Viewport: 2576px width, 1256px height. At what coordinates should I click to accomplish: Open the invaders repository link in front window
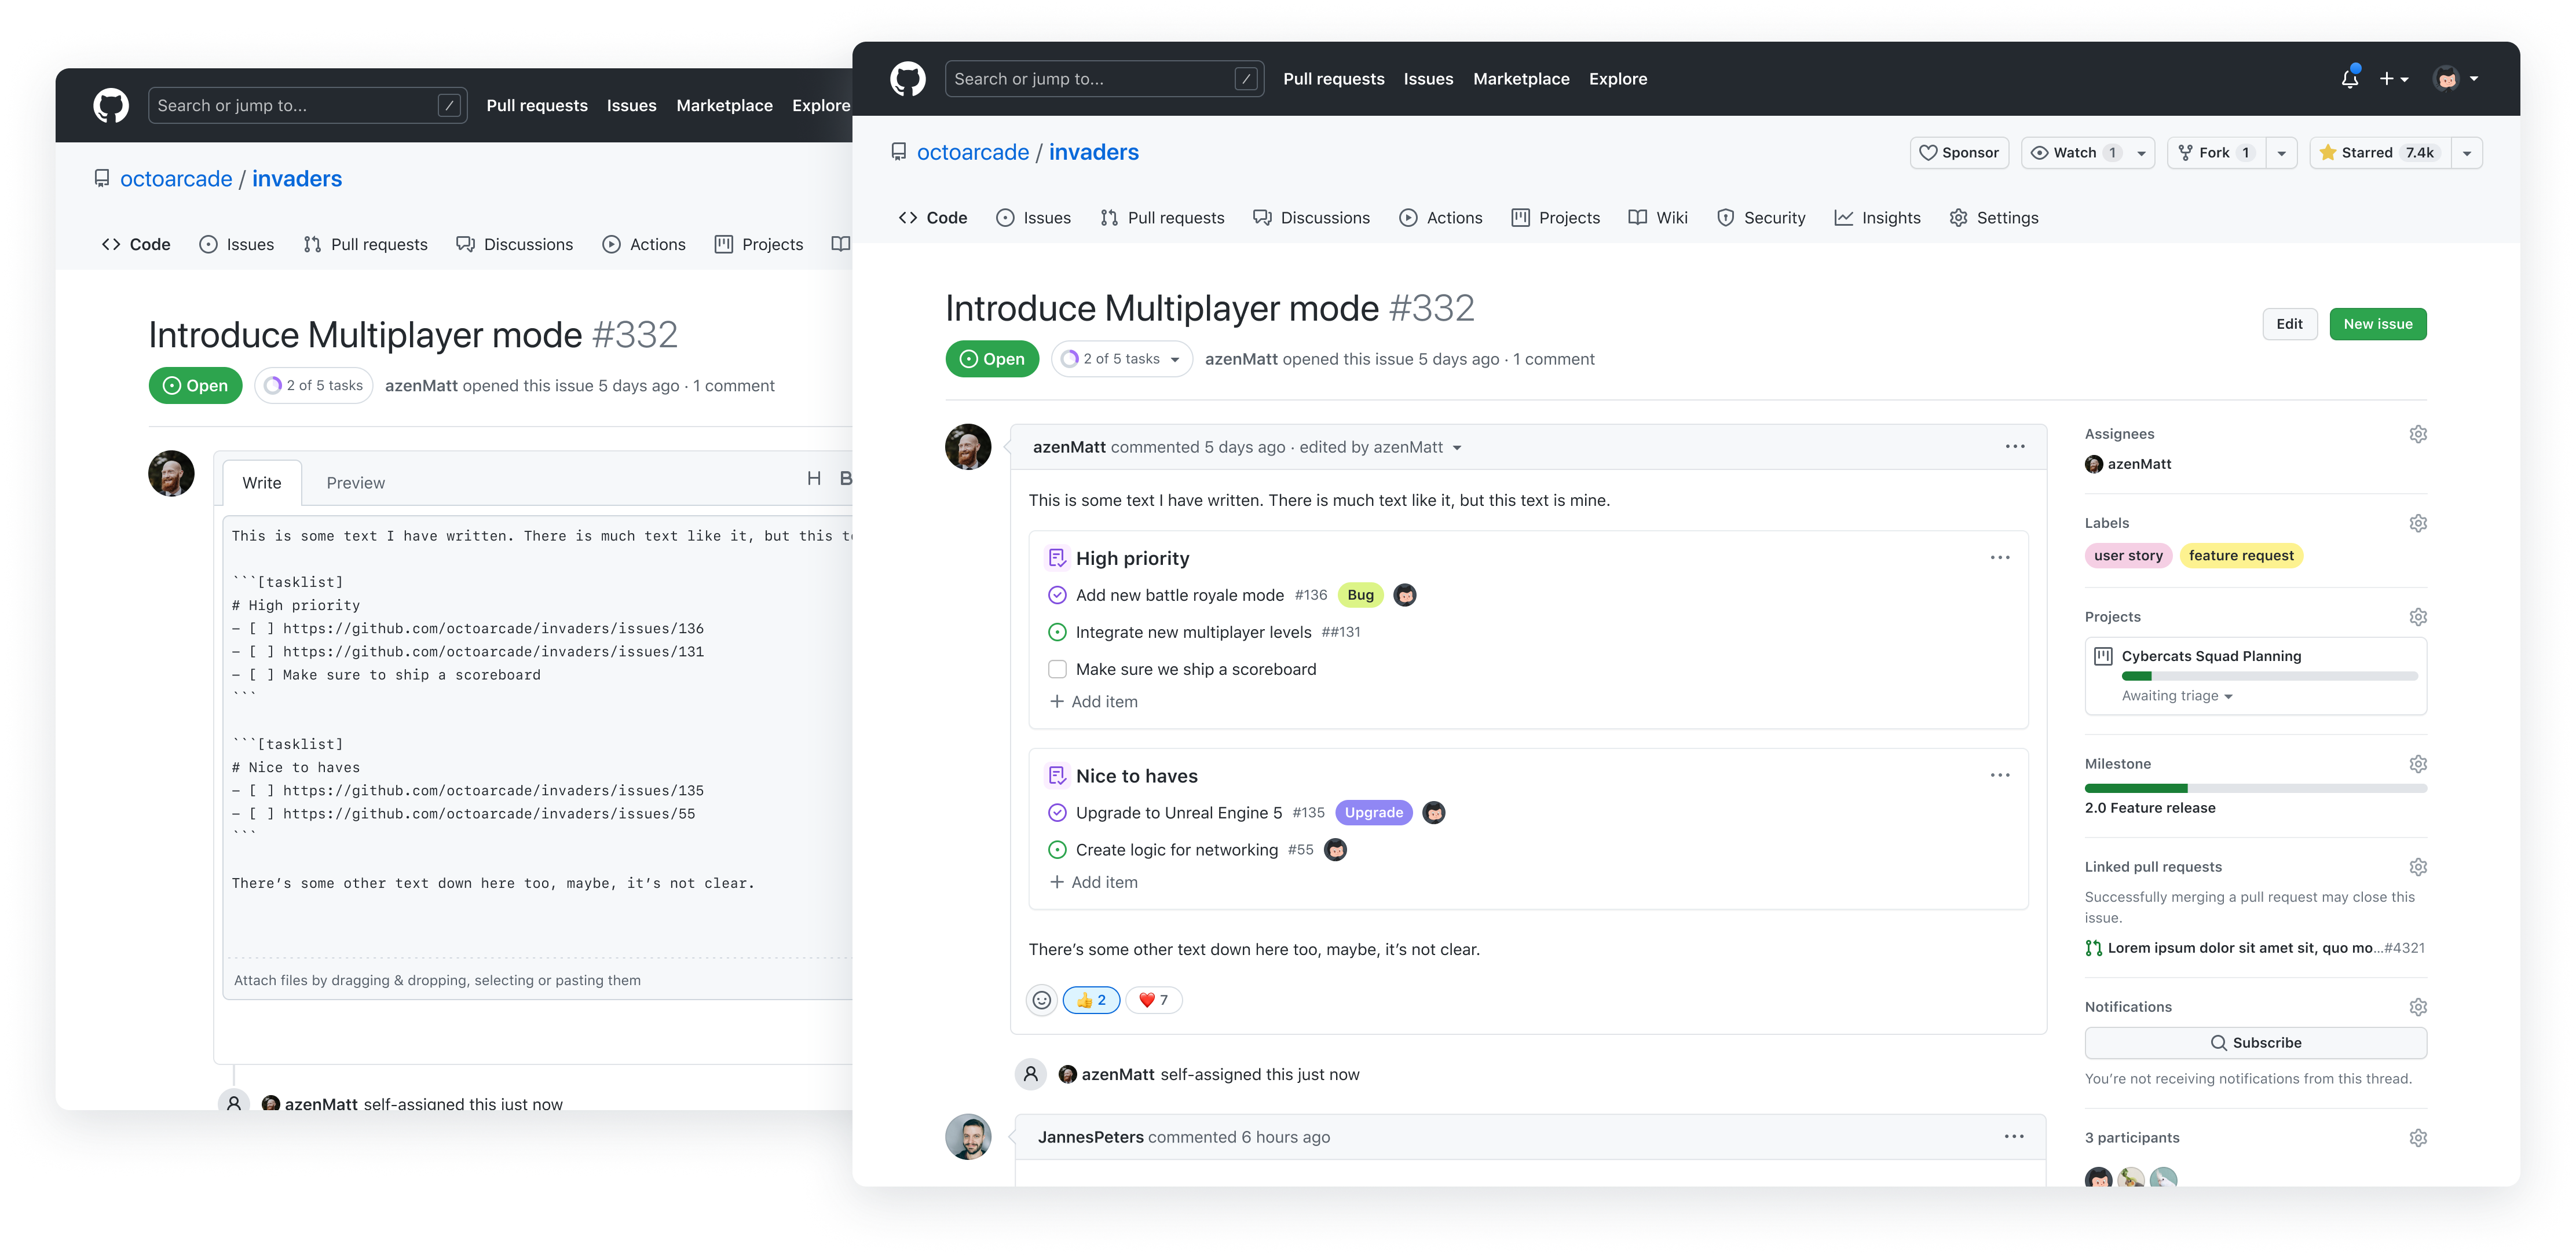click(1093, 152)
